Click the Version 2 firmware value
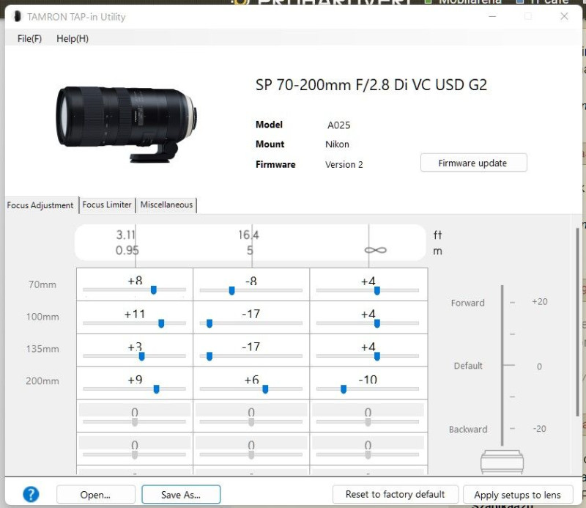The height and width of the screenshot is (508, 586). (344, 165)
